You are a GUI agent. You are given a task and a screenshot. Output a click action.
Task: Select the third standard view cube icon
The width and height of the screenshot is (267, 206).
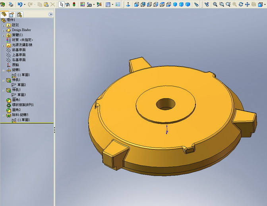(x=149, y=4)
